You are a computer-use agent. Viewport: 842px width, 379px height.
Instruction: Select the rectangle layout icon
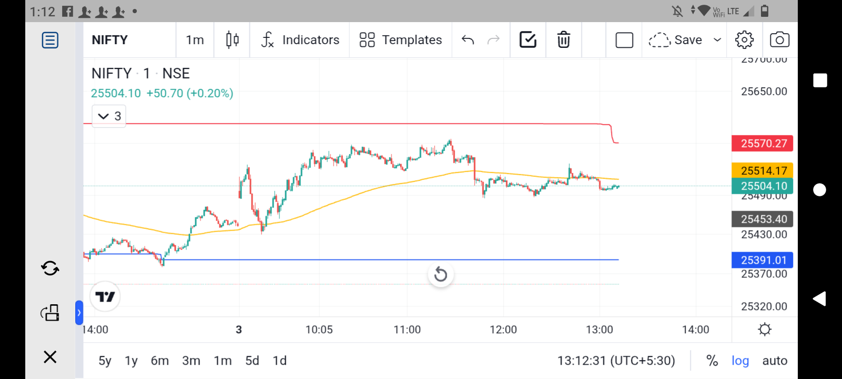tap(624, 40)
